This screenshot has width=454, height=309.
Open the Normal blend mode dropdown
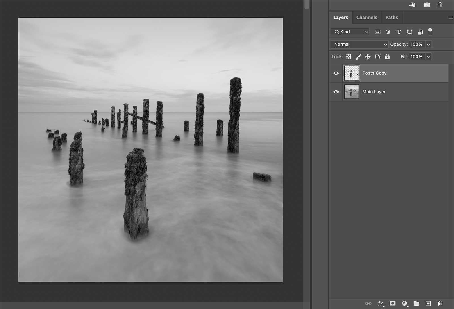[x=359, y=44]
